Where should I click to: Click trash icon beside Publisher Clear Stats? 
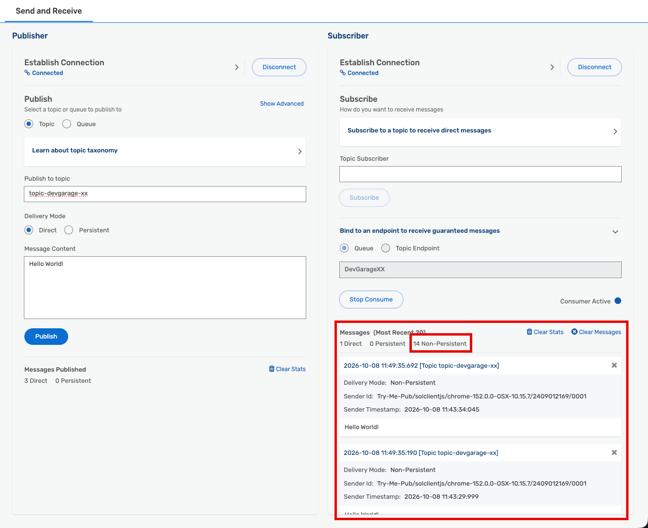[272, 369]
